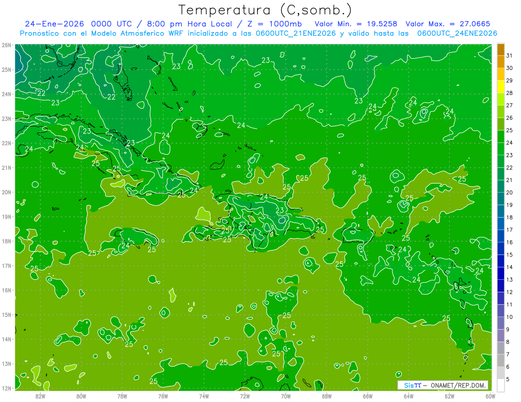Image resolution: width=521 pixels, height=402 pixels.
Task: Click the 21N latitude axis label
Action: tap(6, 168)
